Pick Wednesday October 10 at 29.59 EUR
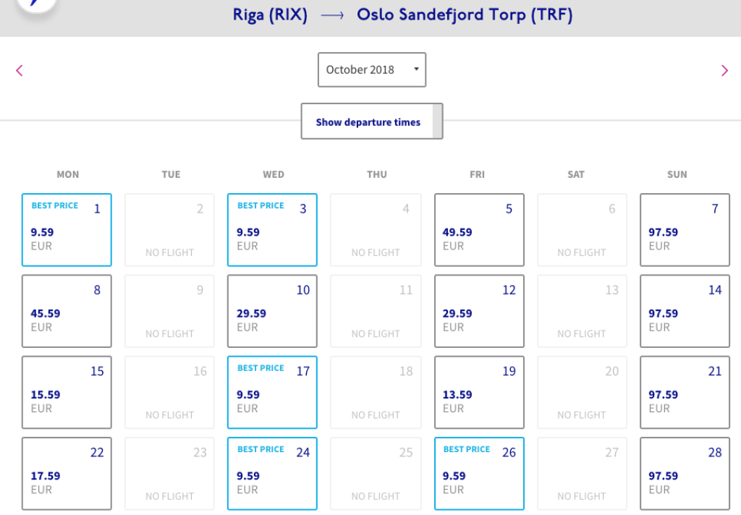Viewport: 741px width, 515px height. coord(272,311)
